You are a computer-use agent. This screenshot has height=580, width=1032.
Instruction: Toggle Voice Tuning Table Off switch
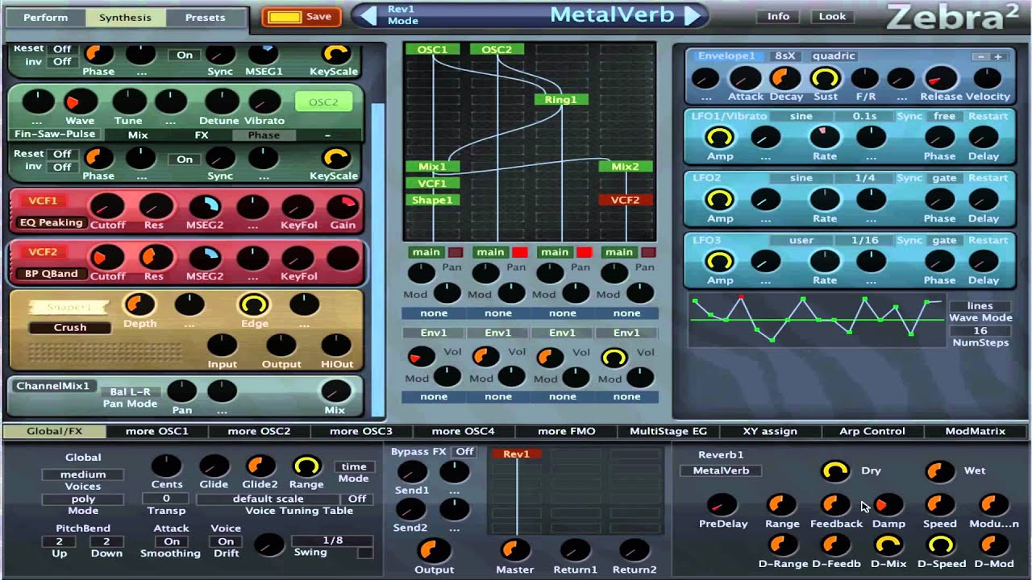click(357, 499)
